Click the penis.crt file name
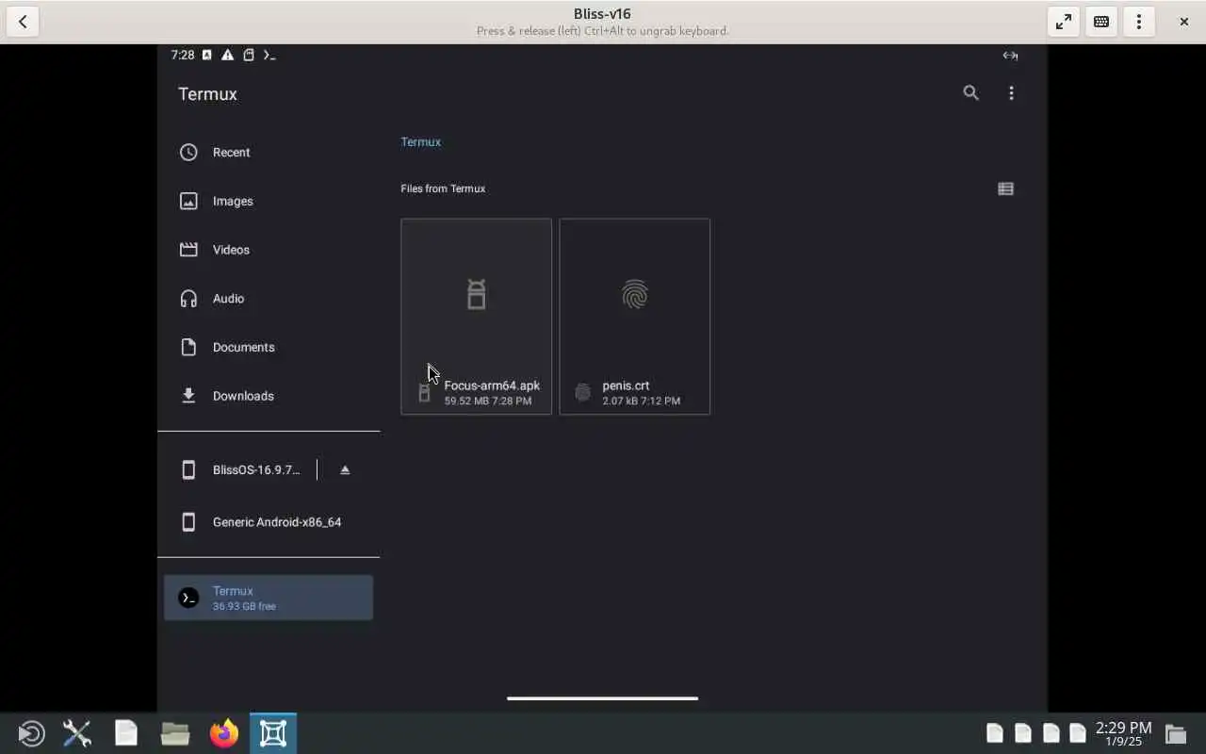The width and height of the screenshot is (1206, 754). [x=627, y=385]
